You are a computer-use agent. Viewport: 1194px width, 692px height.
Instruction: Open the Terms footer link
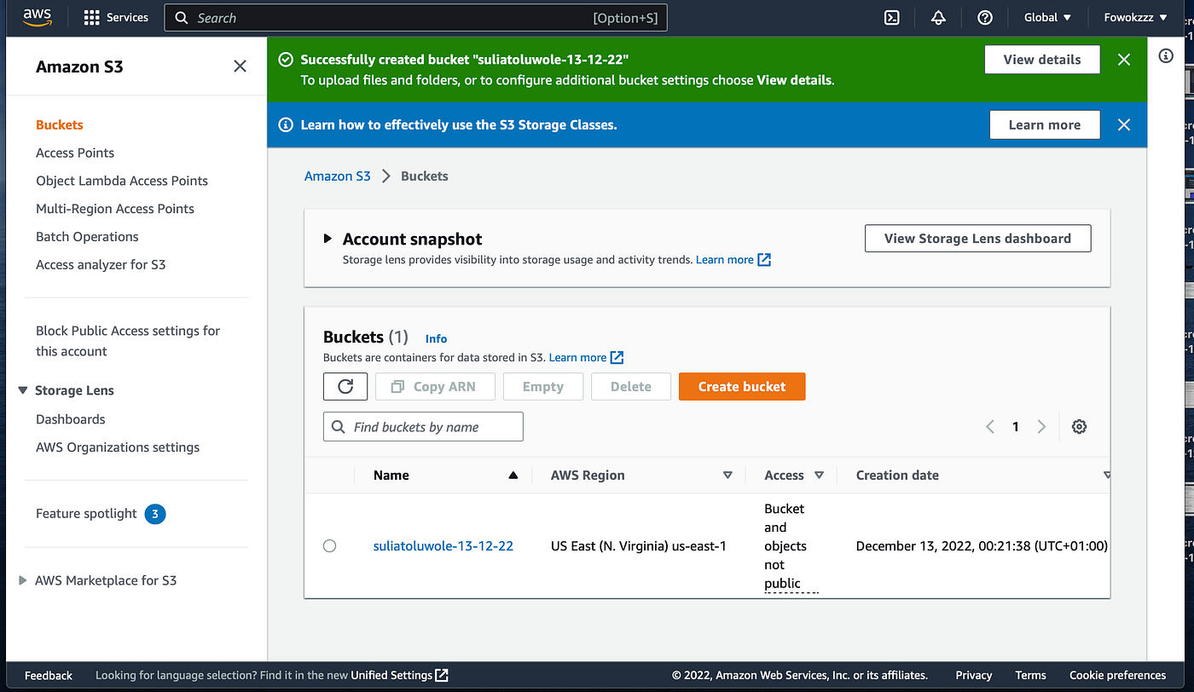1030,676
